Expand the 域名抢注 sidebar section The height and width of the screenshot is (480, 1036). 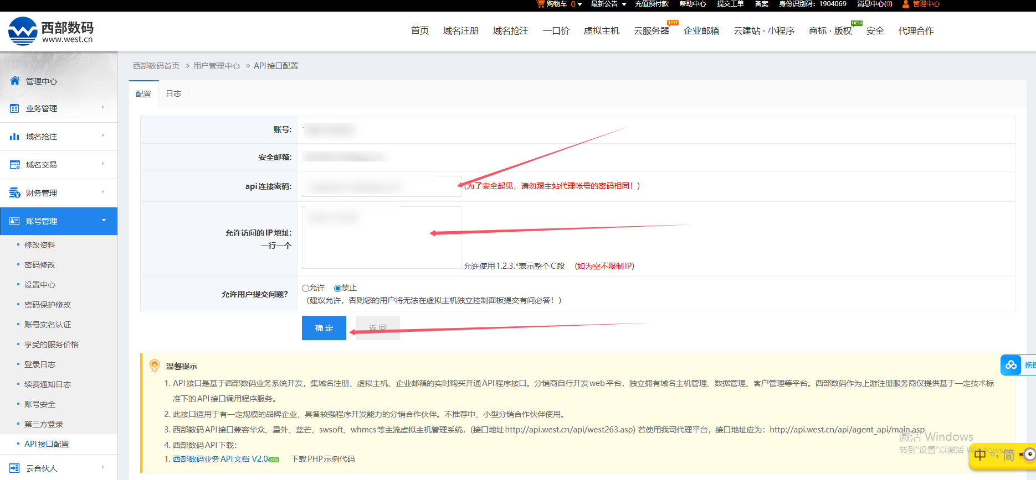103,135
